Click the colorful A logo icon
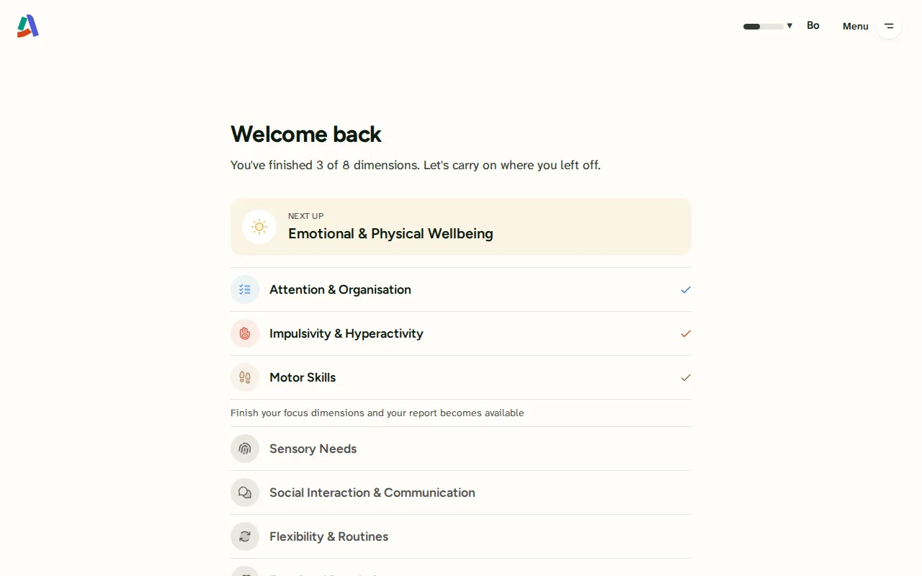The width and height of the screenshot is (922, 576). point(28,26)
